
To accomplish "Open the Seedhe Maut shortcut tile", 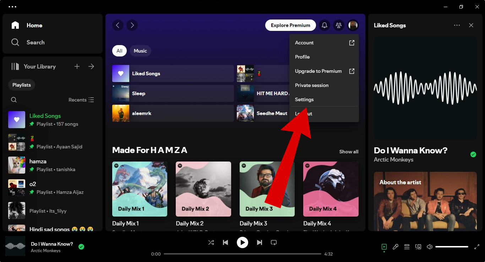I will 263,113.
